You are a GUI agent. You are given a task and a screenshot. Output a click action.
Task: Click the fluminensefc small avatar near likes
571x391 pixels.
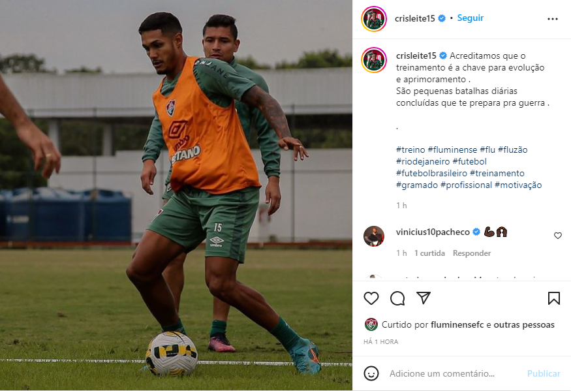371,324
